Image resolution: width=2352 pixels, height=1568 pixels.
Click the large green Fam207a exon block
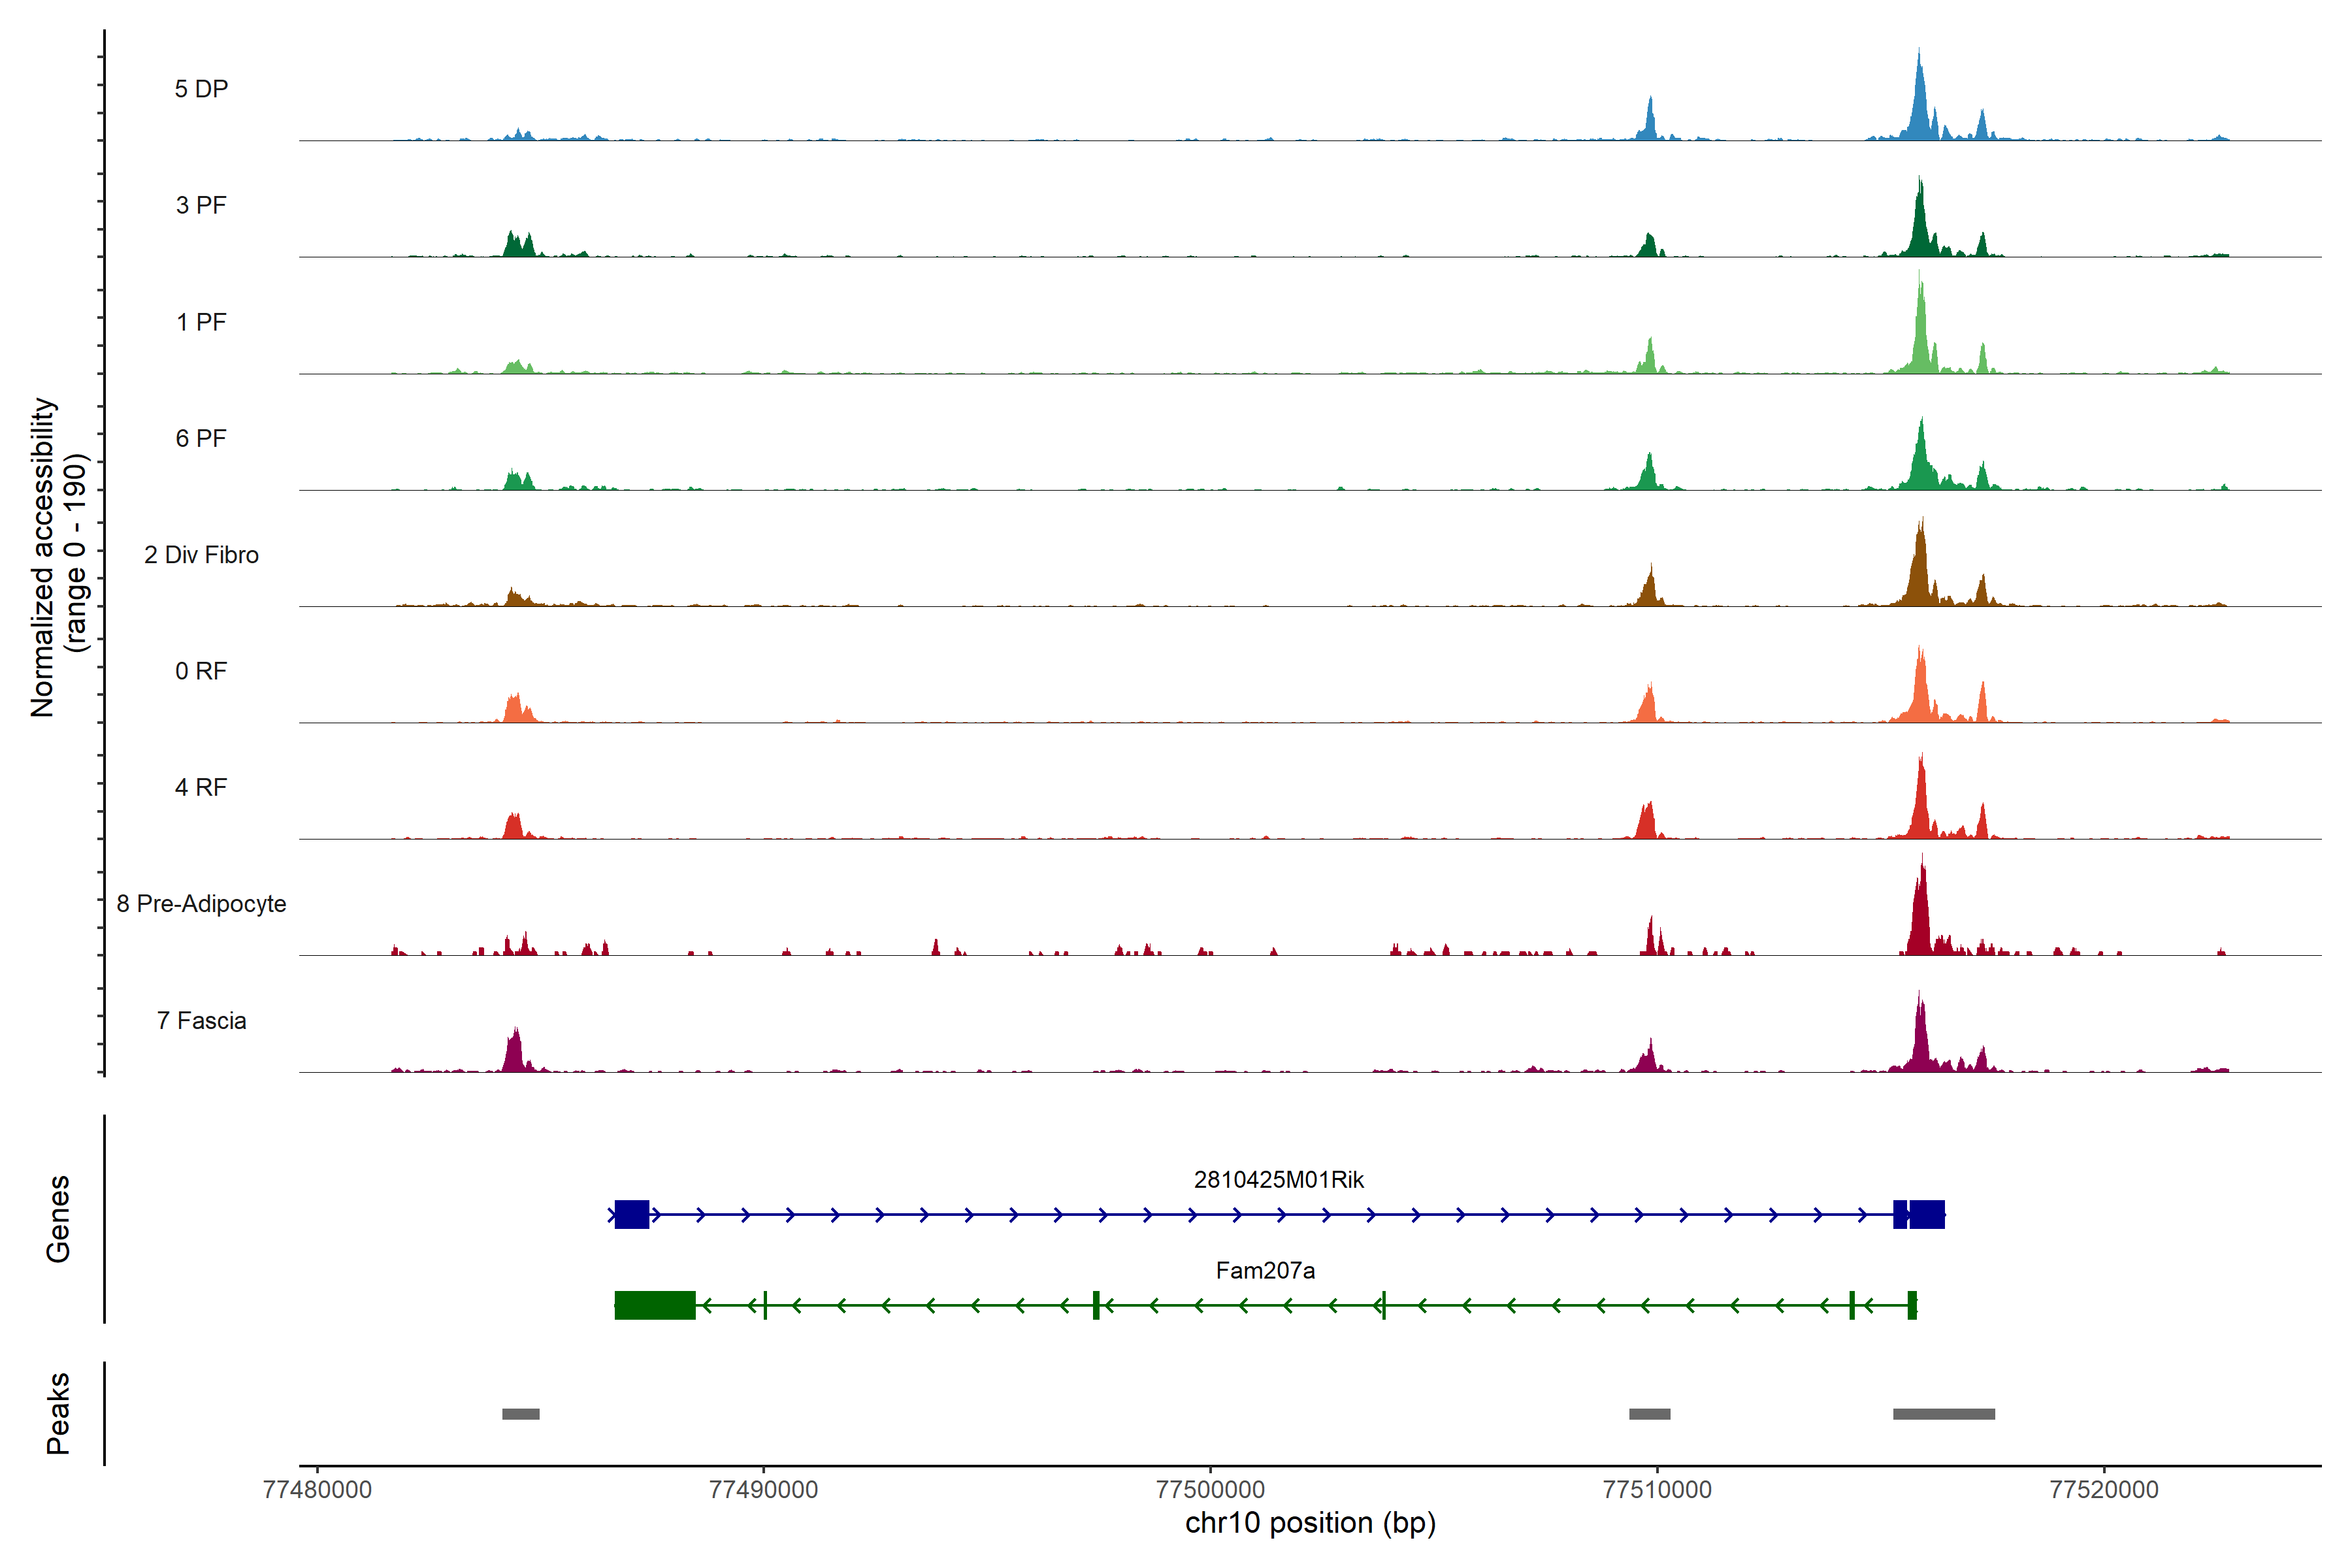tap(654, 1305)
